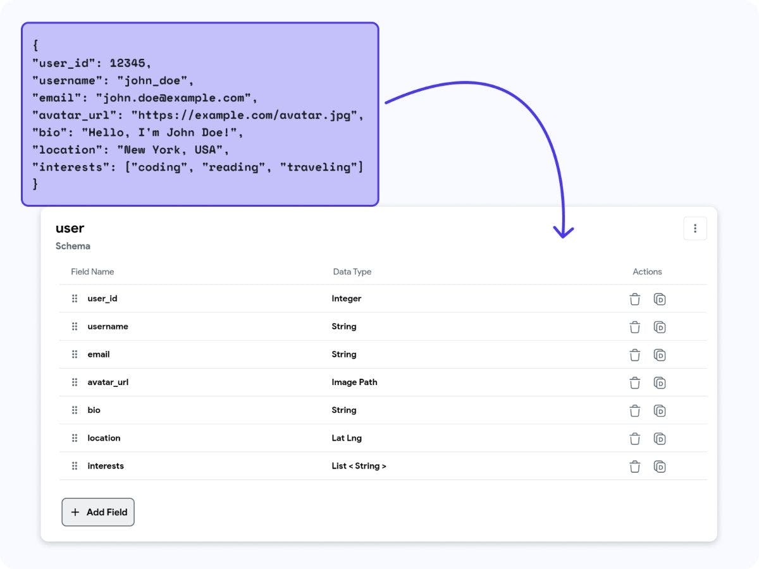The image size is (759, 569).
Task: Grab the drag handle for user_id
Action: (x=75, y=298)
